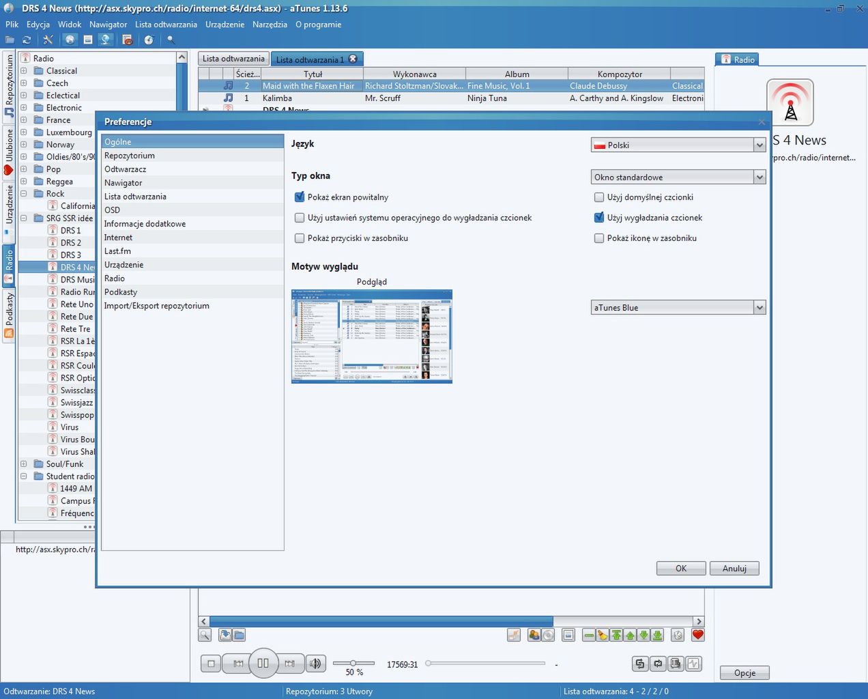Select the Podkasty vertical side tab
The height and width of the screenshot is (699, 868).
point(9,316)
